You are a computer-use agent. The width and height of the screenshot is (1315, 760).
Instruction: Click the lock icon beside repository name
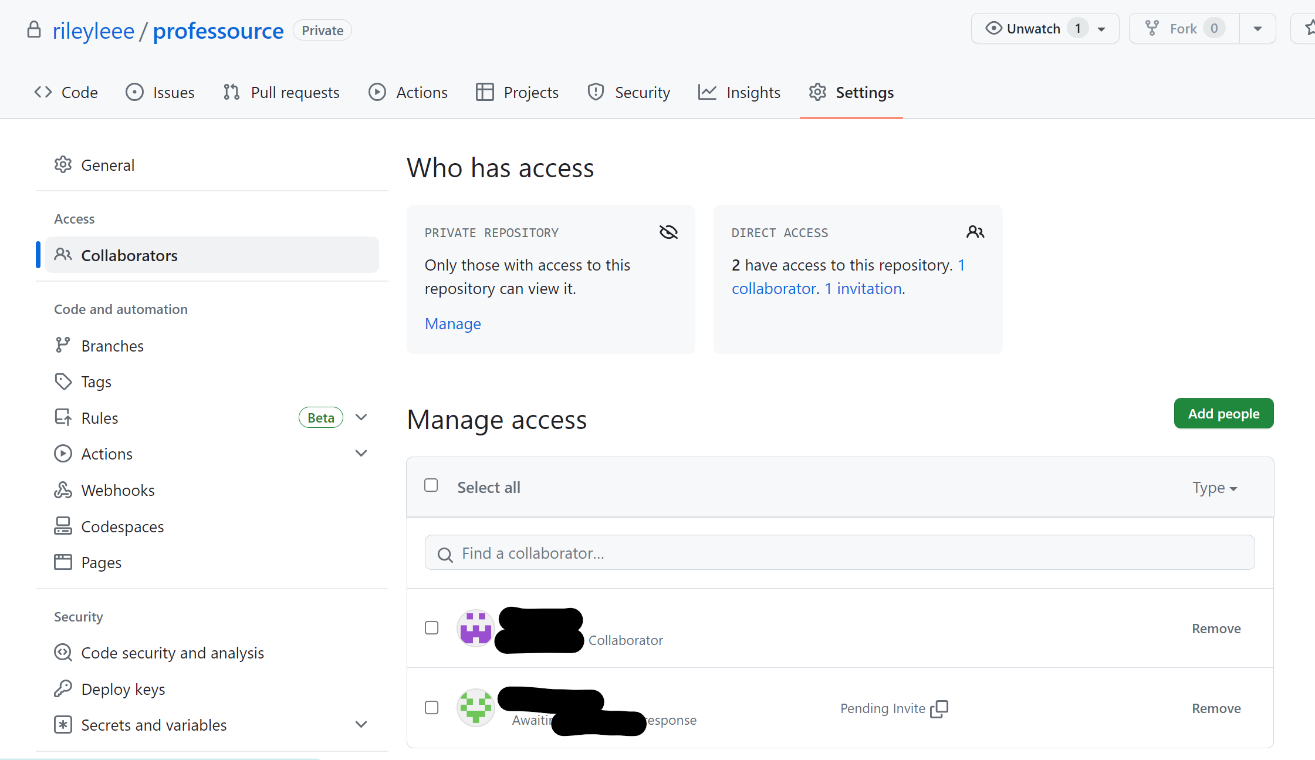point(34,29)
